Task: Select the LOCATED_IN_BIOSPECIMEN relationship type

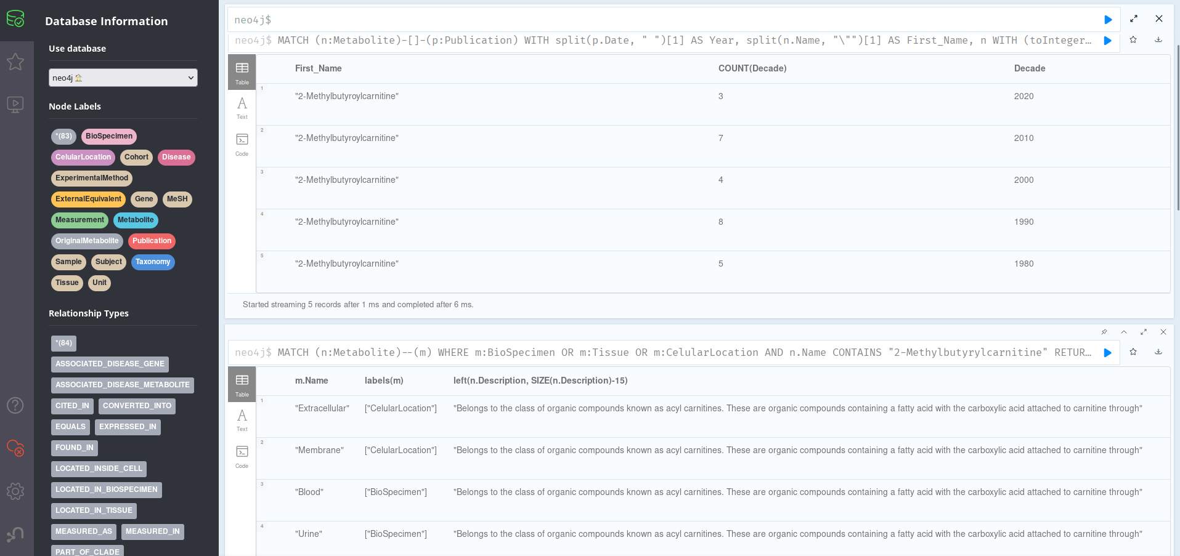Action: (107, 490)
